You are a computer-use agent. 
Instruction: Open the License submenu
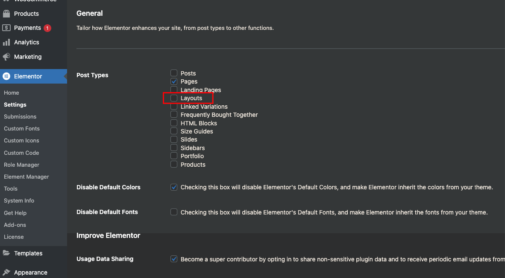pyautogui.click(x=14, y=237)
